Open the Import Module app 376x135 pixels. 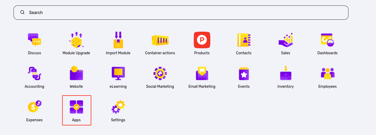click(x=118, y=40)
